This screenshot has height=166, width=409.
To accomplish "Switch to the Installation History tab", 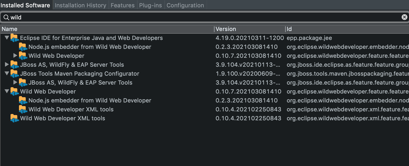I will (x=80, y=5).
